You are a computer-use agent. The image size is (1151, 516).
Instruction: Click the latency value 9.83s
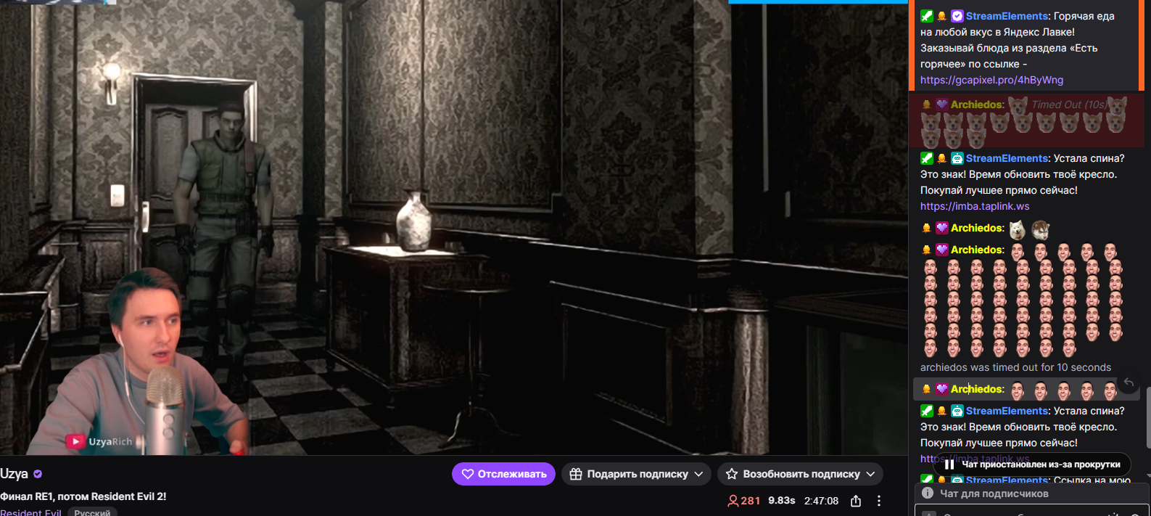781,501
